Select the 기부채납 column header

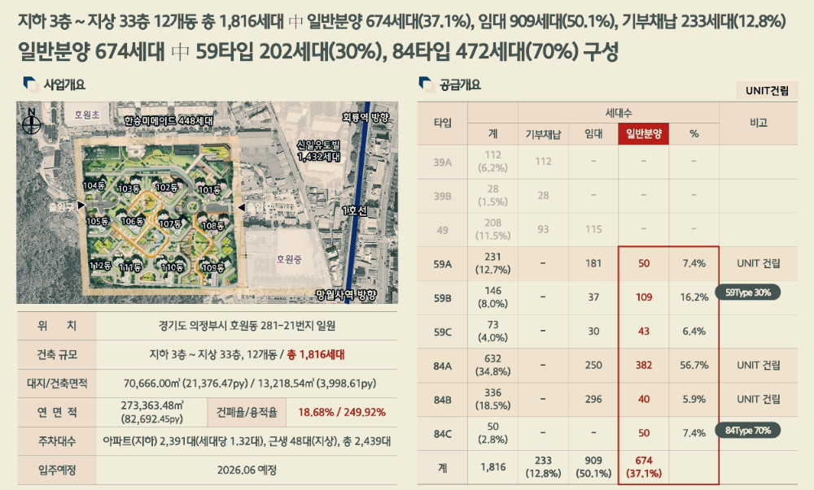(x=543, y=134)
